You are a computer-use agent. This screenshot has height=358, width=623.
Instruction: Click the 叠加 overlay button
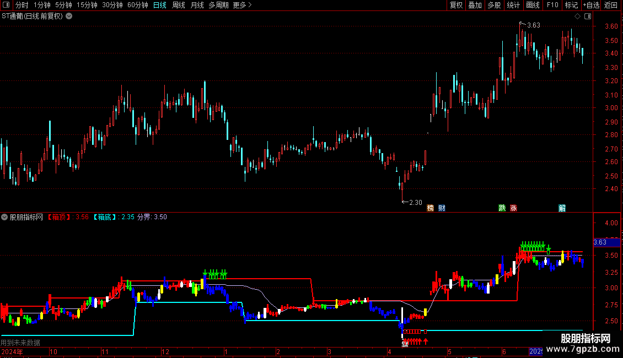475,5
